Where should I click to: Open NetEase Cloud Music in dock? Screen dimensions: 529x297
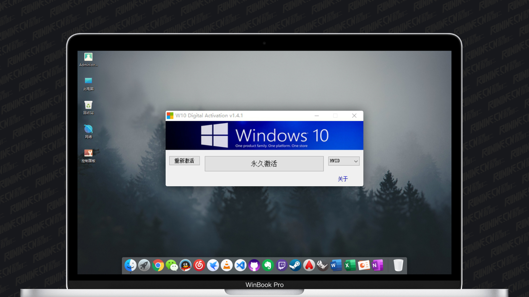199,265
